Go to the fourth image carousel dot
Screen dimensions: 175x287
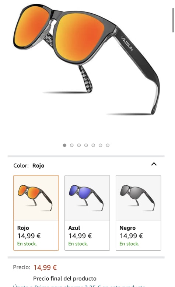[86, 145]
